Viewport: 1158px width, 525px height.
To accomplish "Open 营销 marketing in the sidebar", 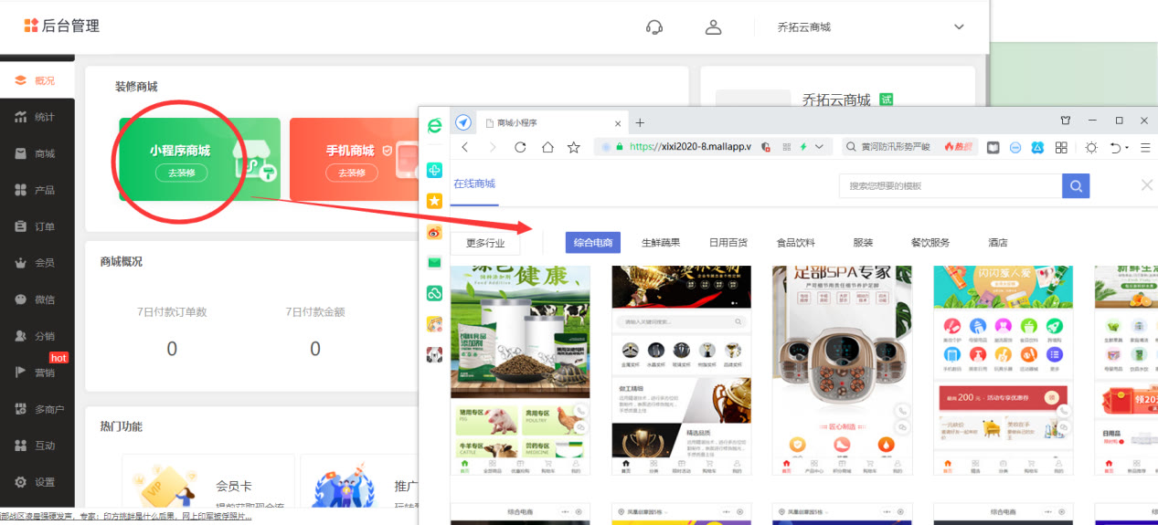I will pyautogui.click(x=37, y=373).
